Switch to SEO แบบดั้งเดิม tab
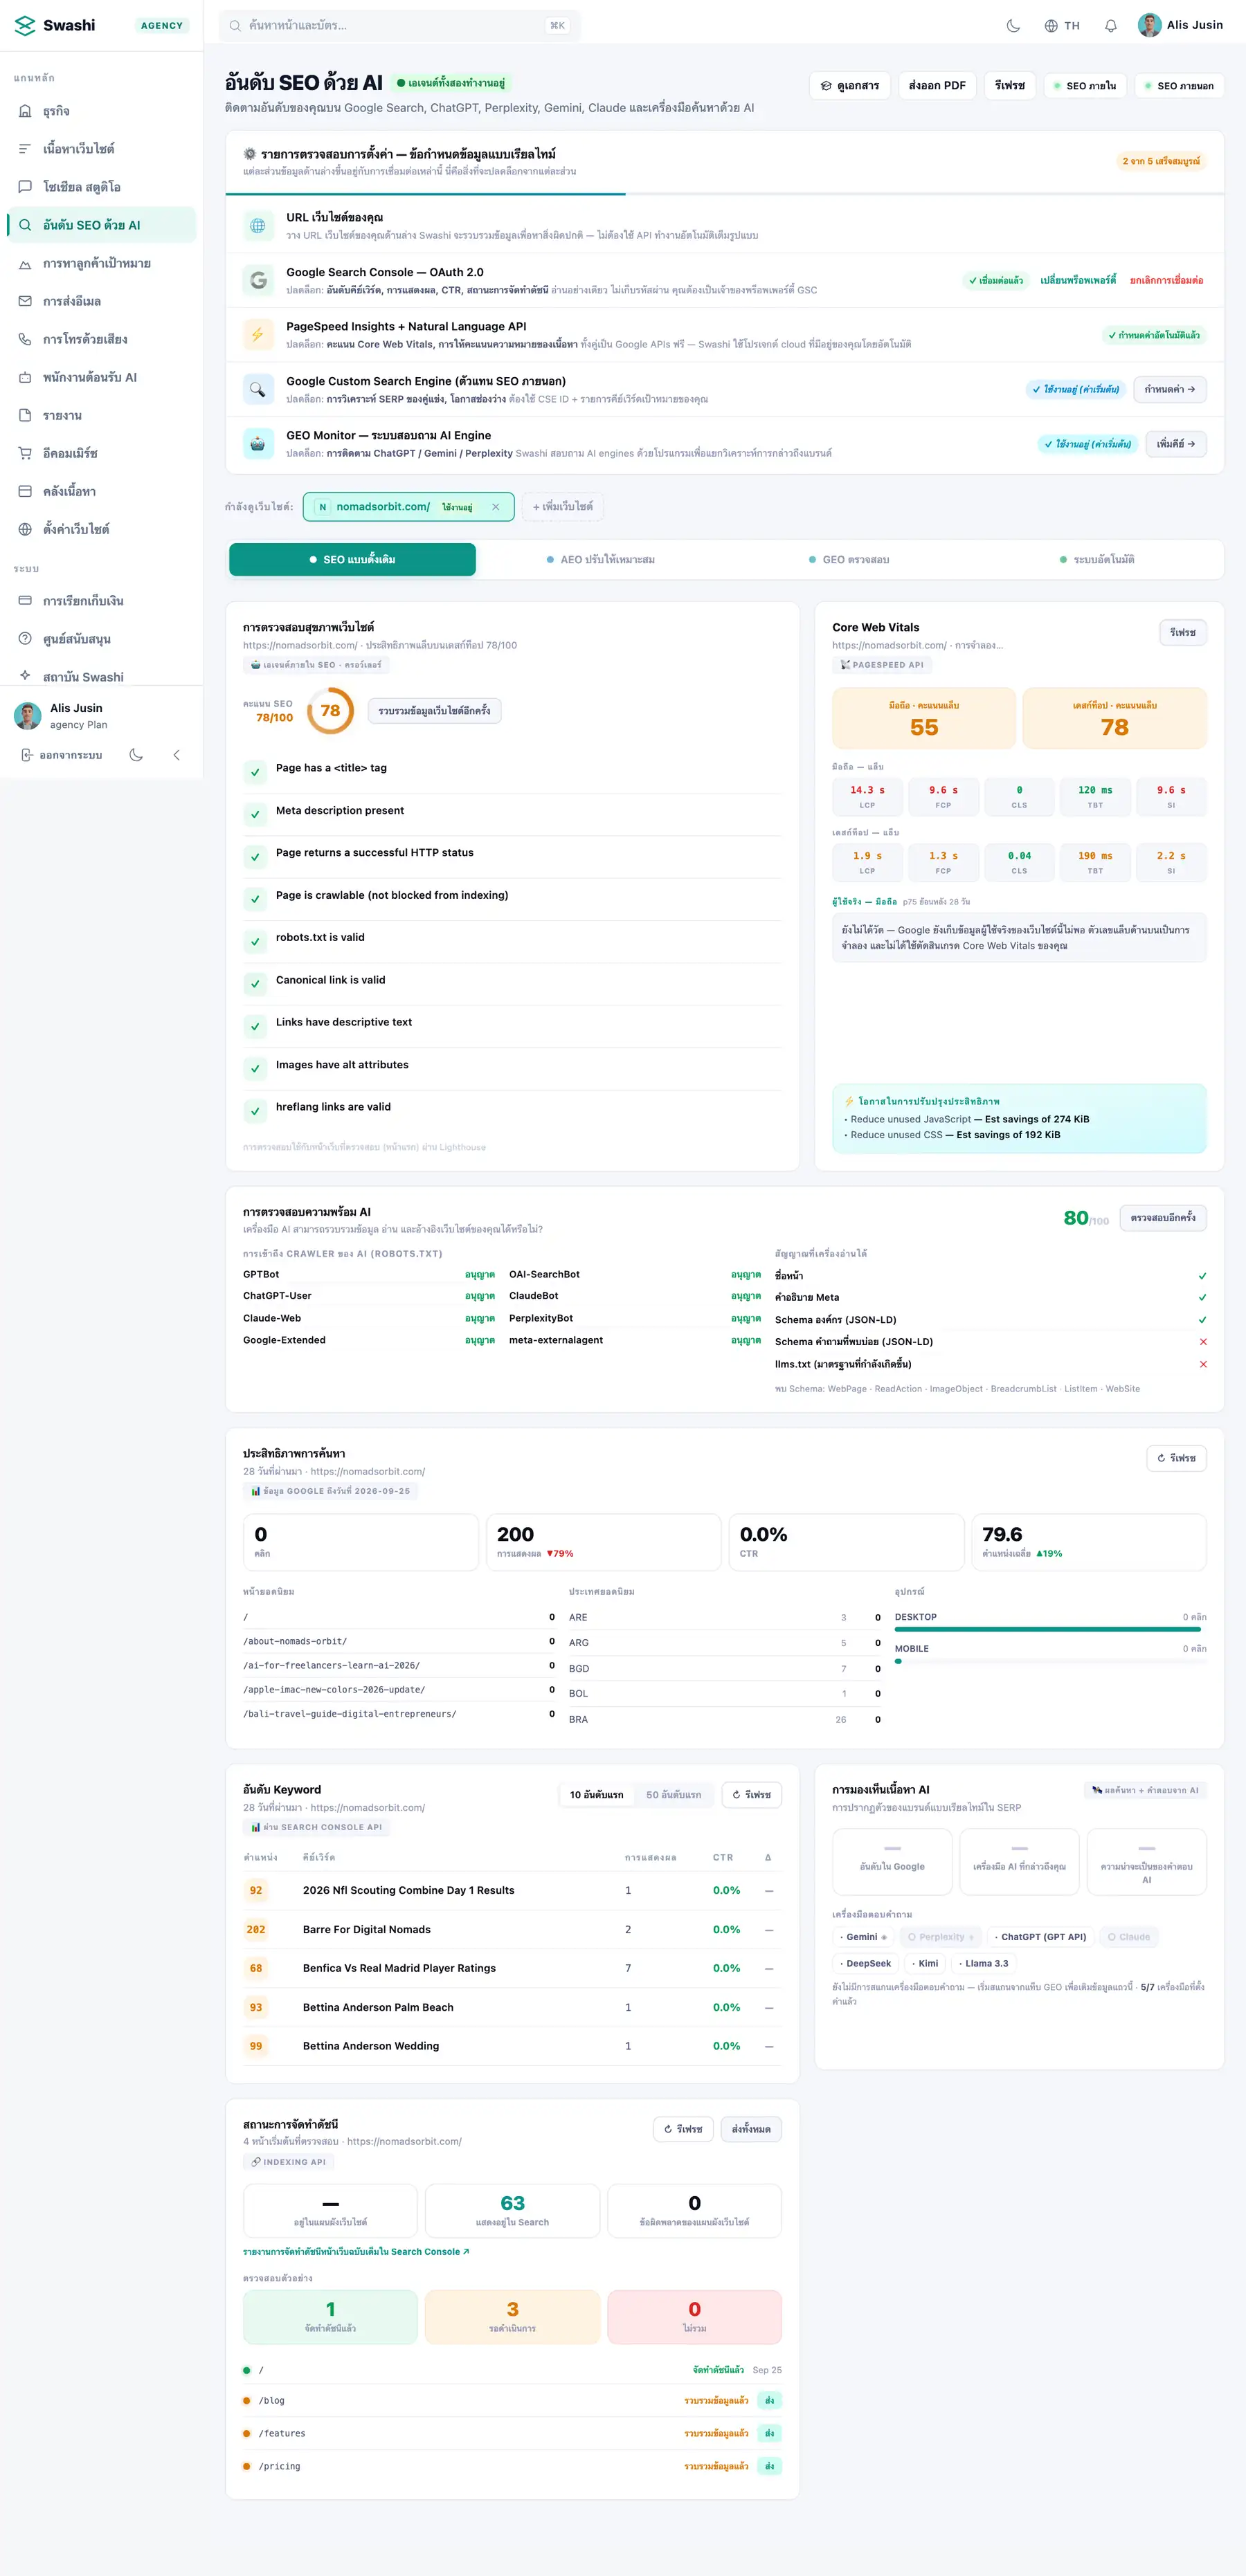The image size is (1246, 2576). pyautogui.click(x=352, y=560)
